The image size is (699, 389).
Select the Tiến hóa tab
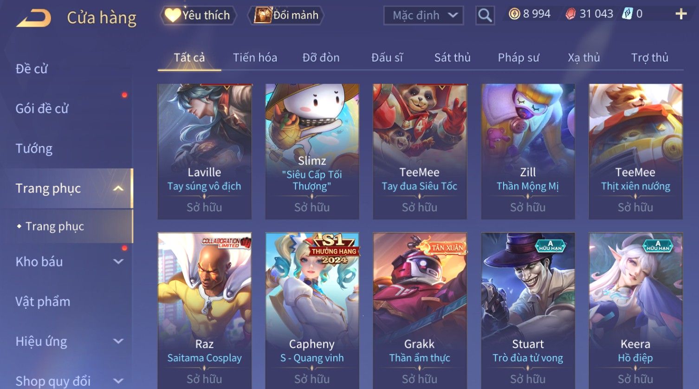[255, 58]
